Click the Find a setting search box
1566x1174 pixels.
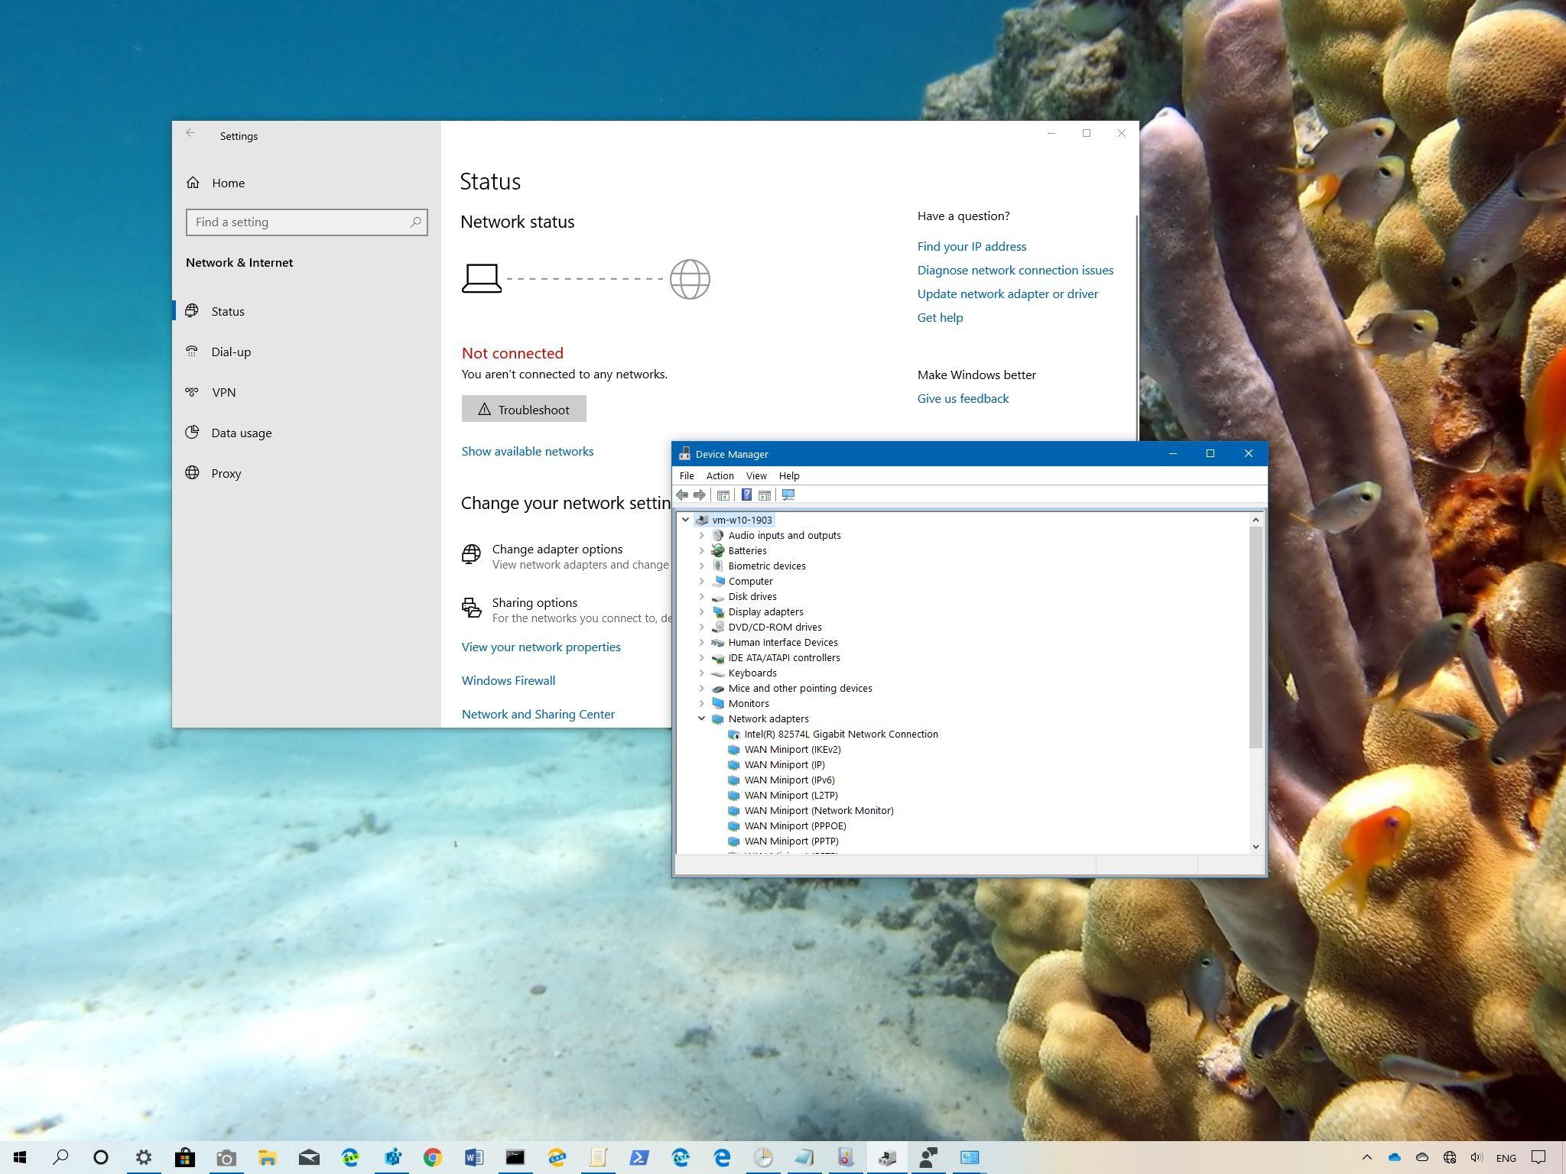tap(307, 222)
